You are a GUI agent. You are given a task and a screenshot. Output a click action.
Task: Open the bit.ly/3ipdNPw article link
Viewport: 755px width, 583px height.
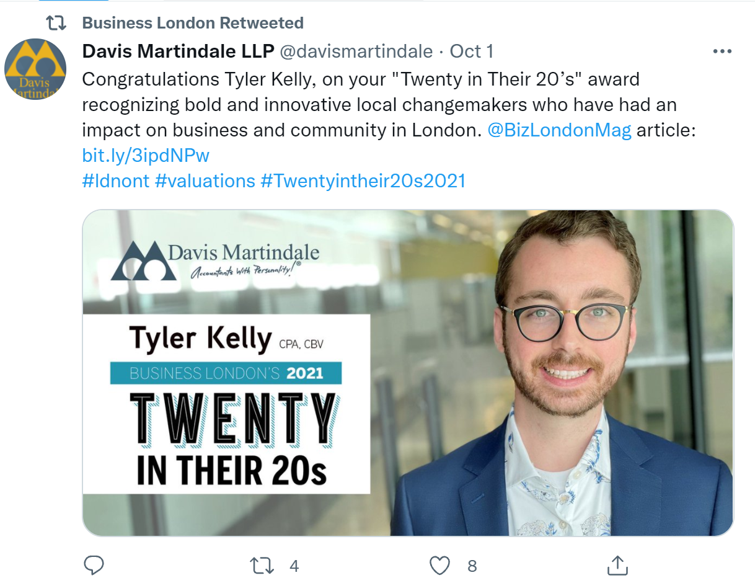click(145, 156)
